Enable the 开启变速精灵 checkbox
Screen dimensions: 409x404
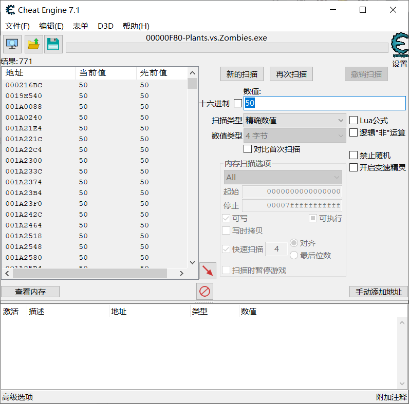click(353, 167)
